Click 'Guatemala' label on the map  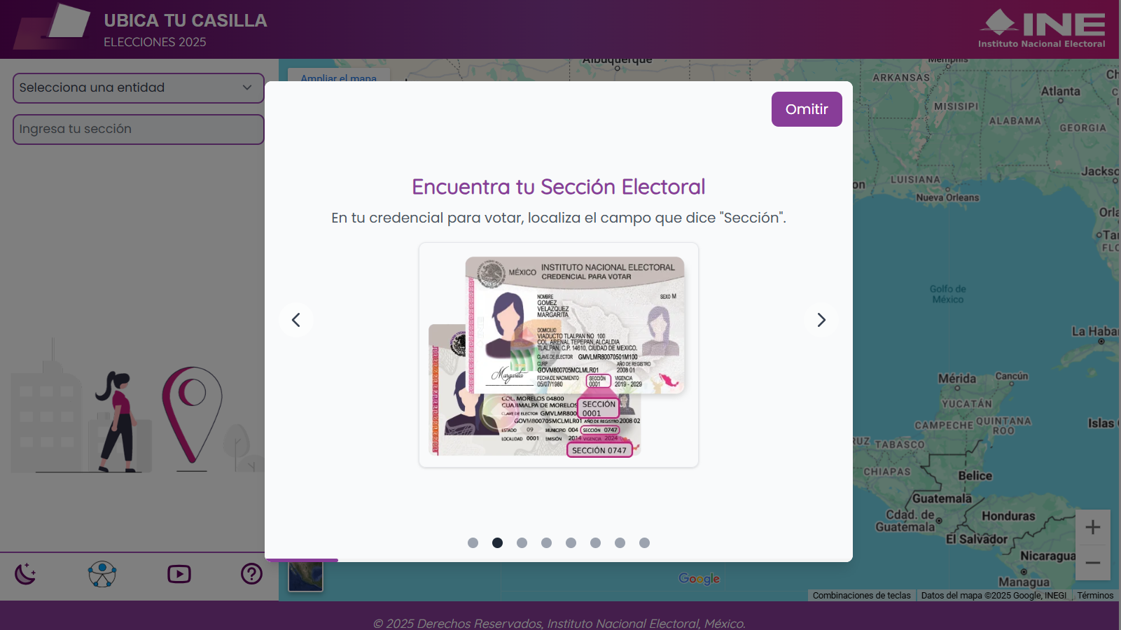coord(942,498)
